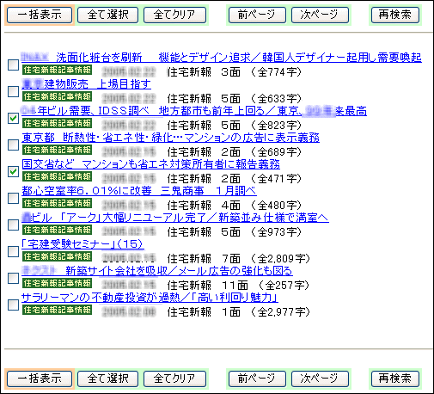Image resolution: width=434 pixels, height=394 pixels.
Task: Uncheck the 国交省など マンション article checkbox
Action: click(13, 171)
